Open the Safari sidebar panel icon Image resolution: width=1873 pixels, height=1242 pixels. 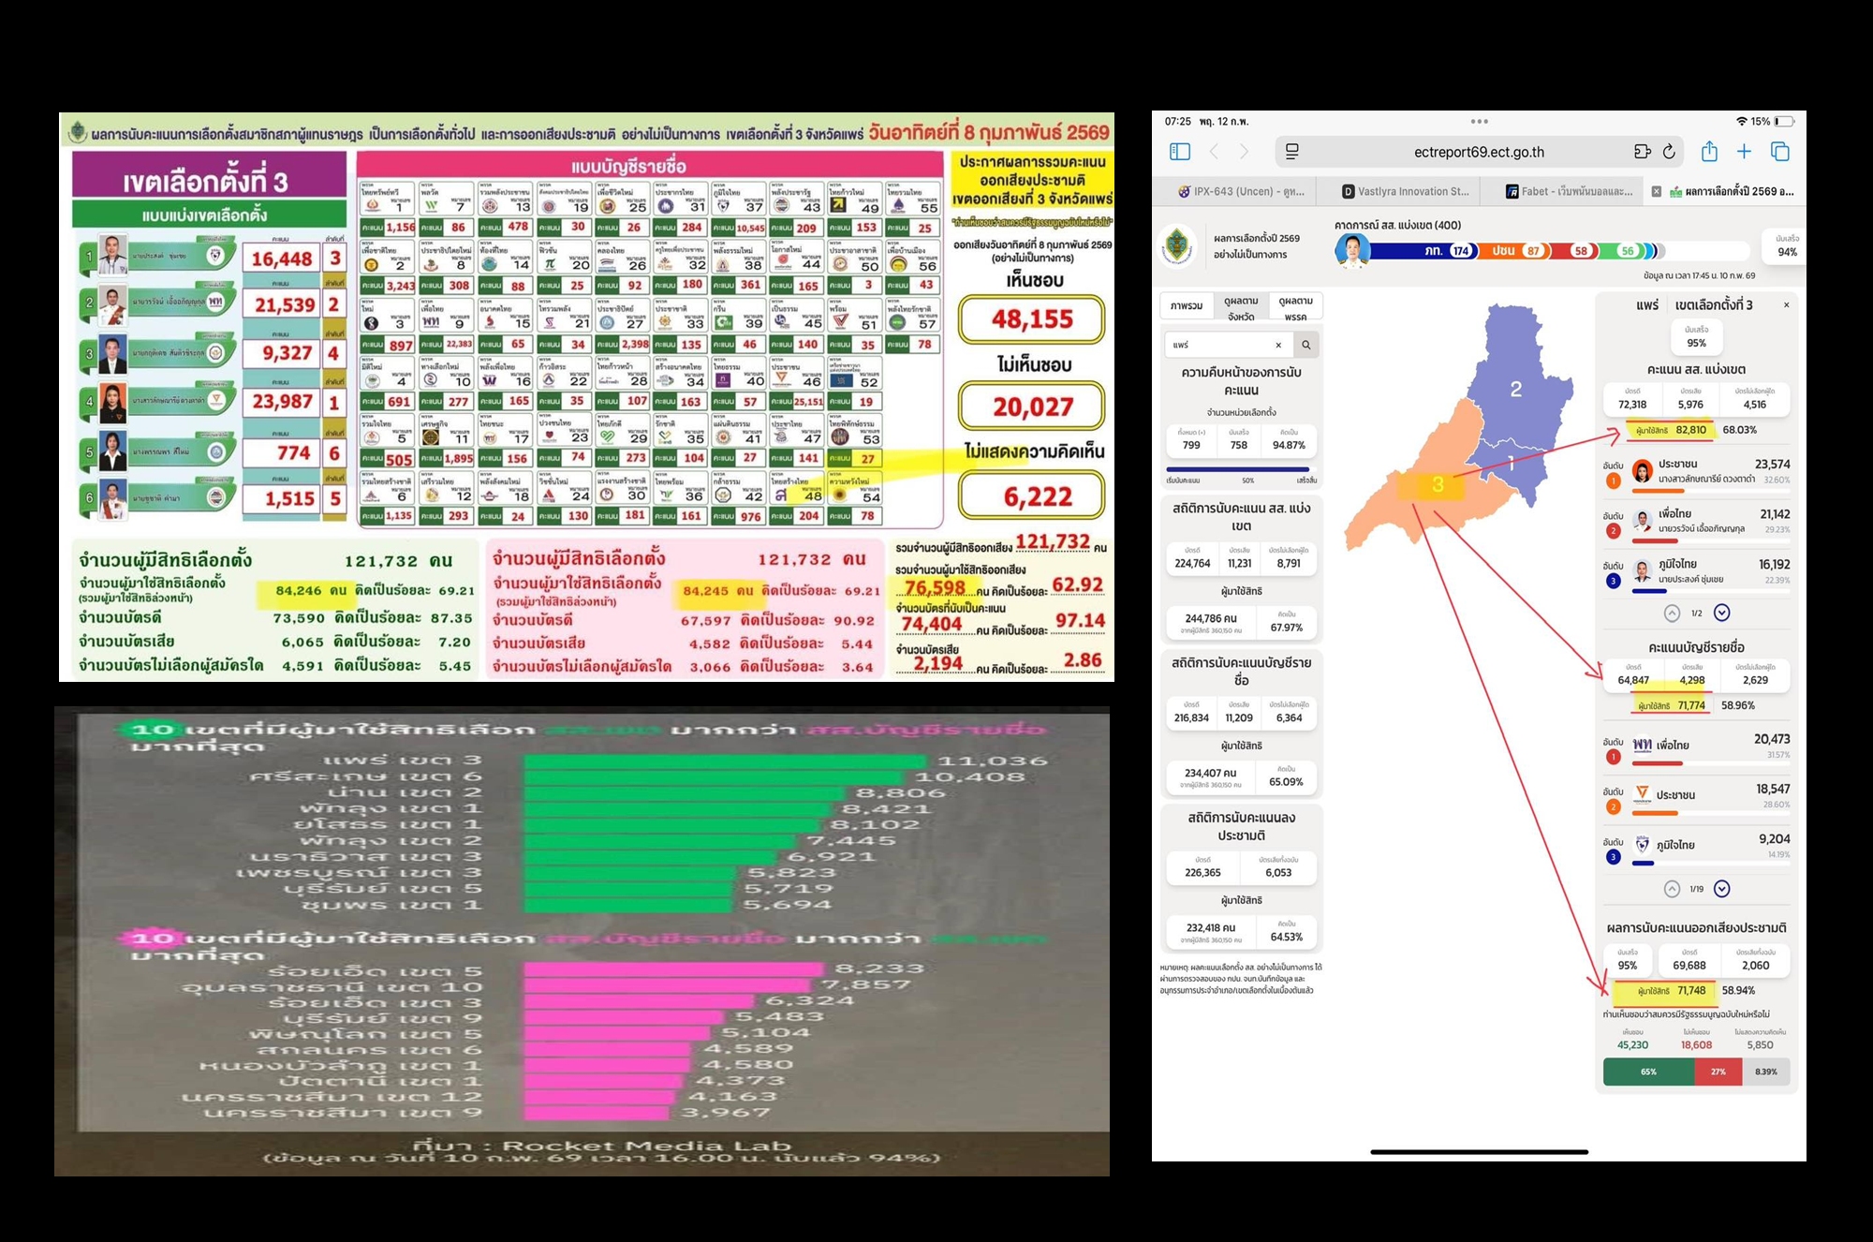(x=1180, y=152)
